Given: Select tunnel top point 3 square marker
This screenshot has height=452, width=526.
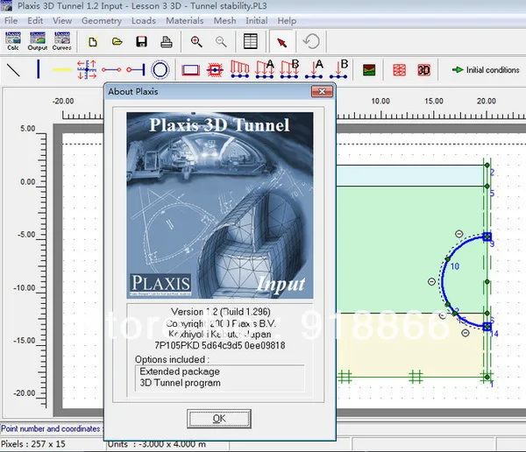Looking at the screenshot, I should [487, 237].
